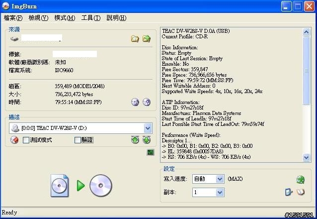Click the source file path field
The width and height of the screenshot is (317, 219).
tap(42, 38)
